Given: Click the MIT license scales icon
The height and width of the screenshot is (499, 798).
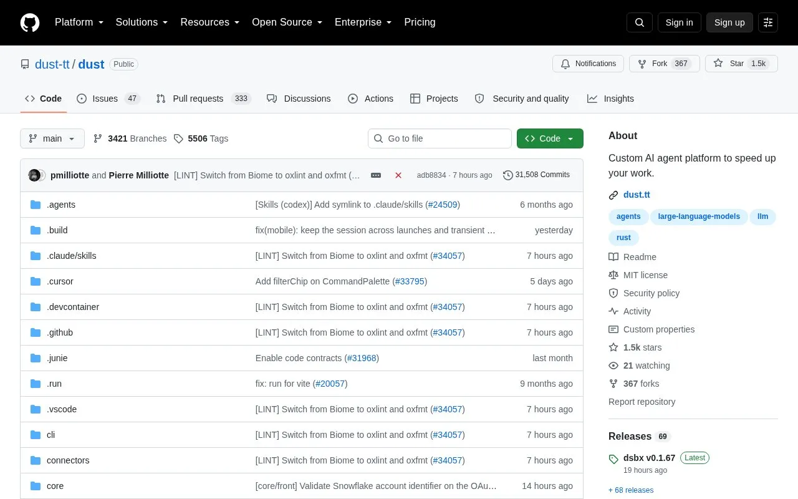Looking at the screenshot, I should [613, 275].
